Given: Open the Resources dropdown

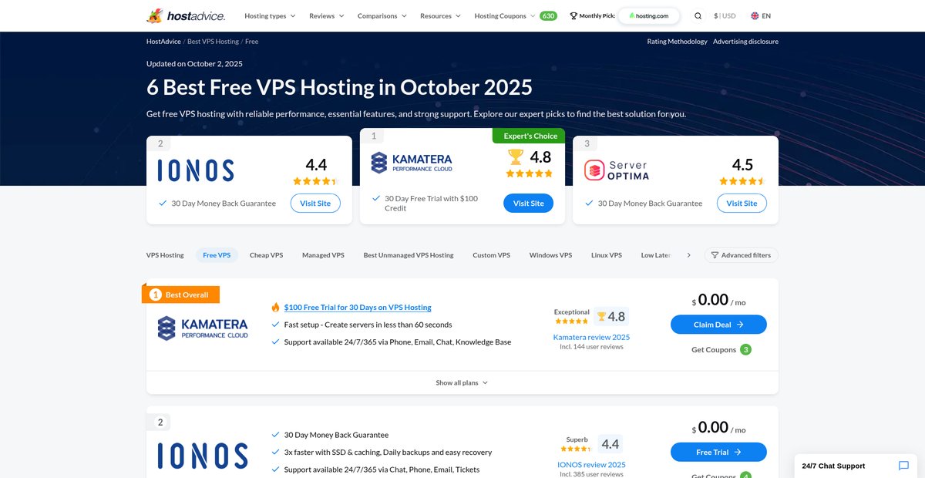Looking at the screenshot, I should pyautogui.click(x=440, y=15).
